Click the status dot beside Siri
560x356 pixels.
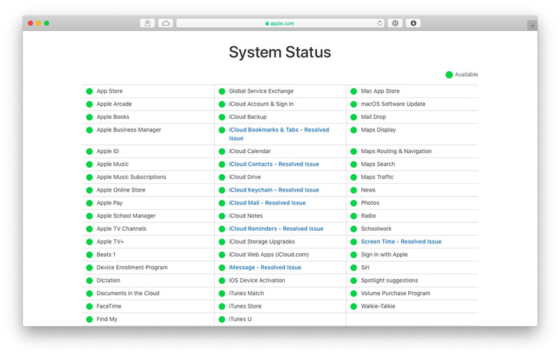tap(353, 268)
